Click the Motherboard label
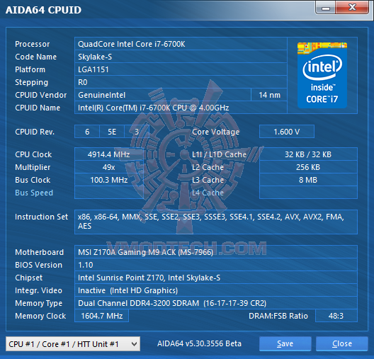The width and height of the screenshot is (374, 359). 40,252
